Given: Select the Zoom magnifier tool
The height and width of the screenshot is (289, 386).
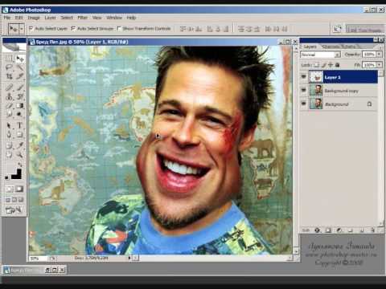Looking at the screenshot, I should pos(19,154).
